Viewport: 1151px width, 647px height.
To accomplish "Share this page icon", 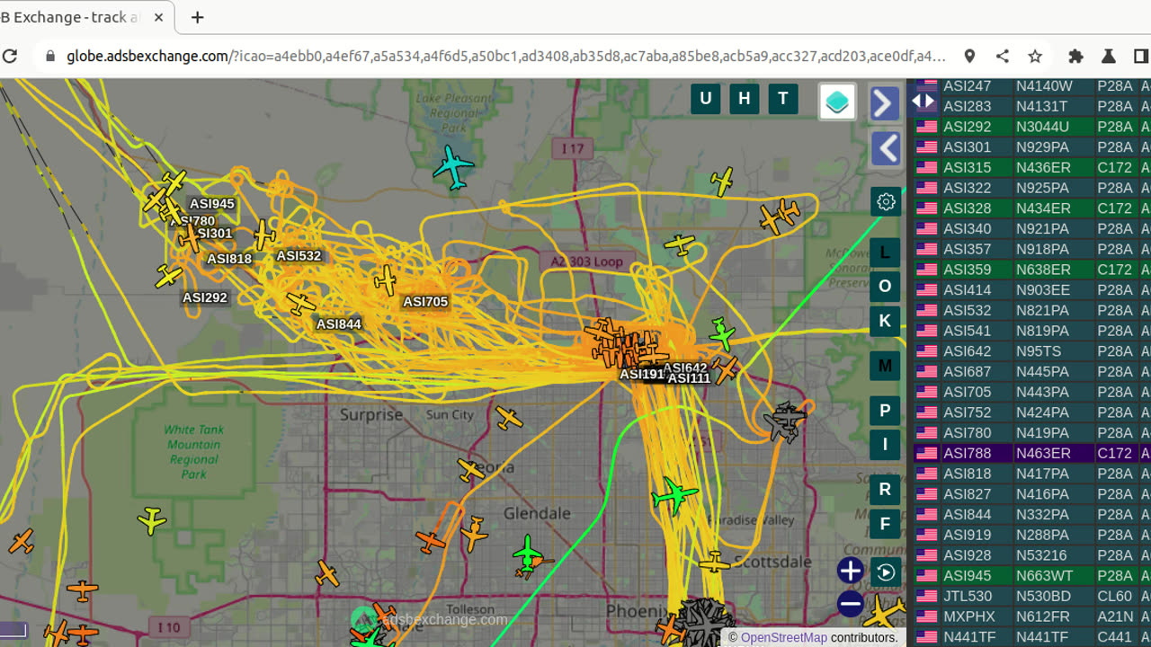I will pyautogui.click(x=1003, y=56).
